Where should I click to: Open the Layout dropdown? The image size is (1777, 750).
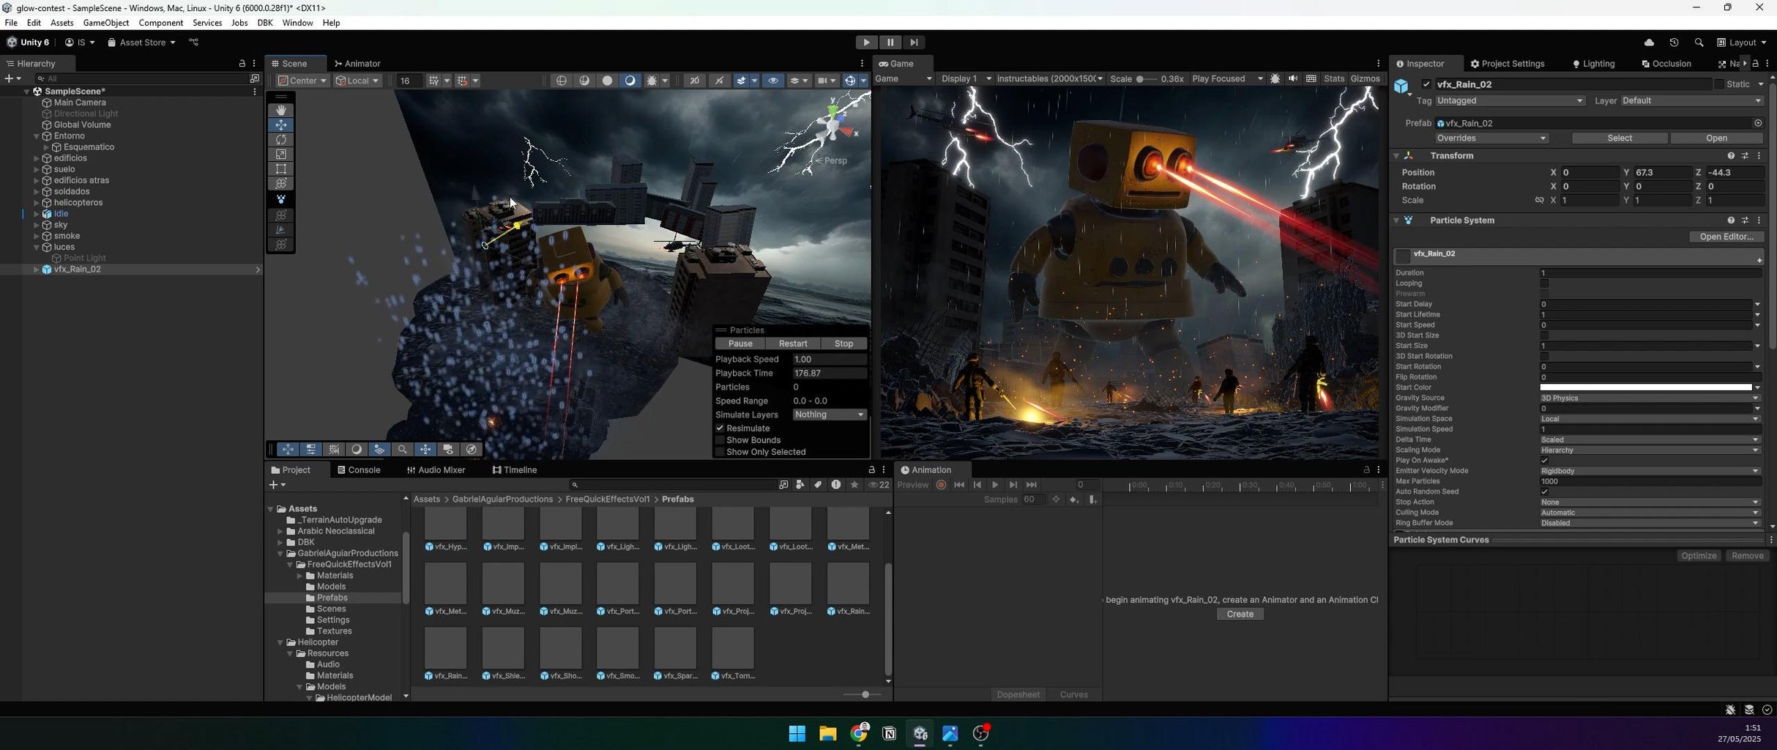pos(1742,42)
